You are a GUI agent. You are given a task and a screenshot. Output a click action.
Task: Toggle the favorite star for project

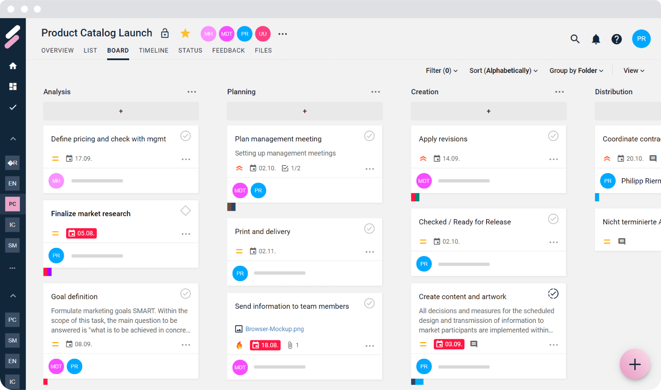[185, 33]
